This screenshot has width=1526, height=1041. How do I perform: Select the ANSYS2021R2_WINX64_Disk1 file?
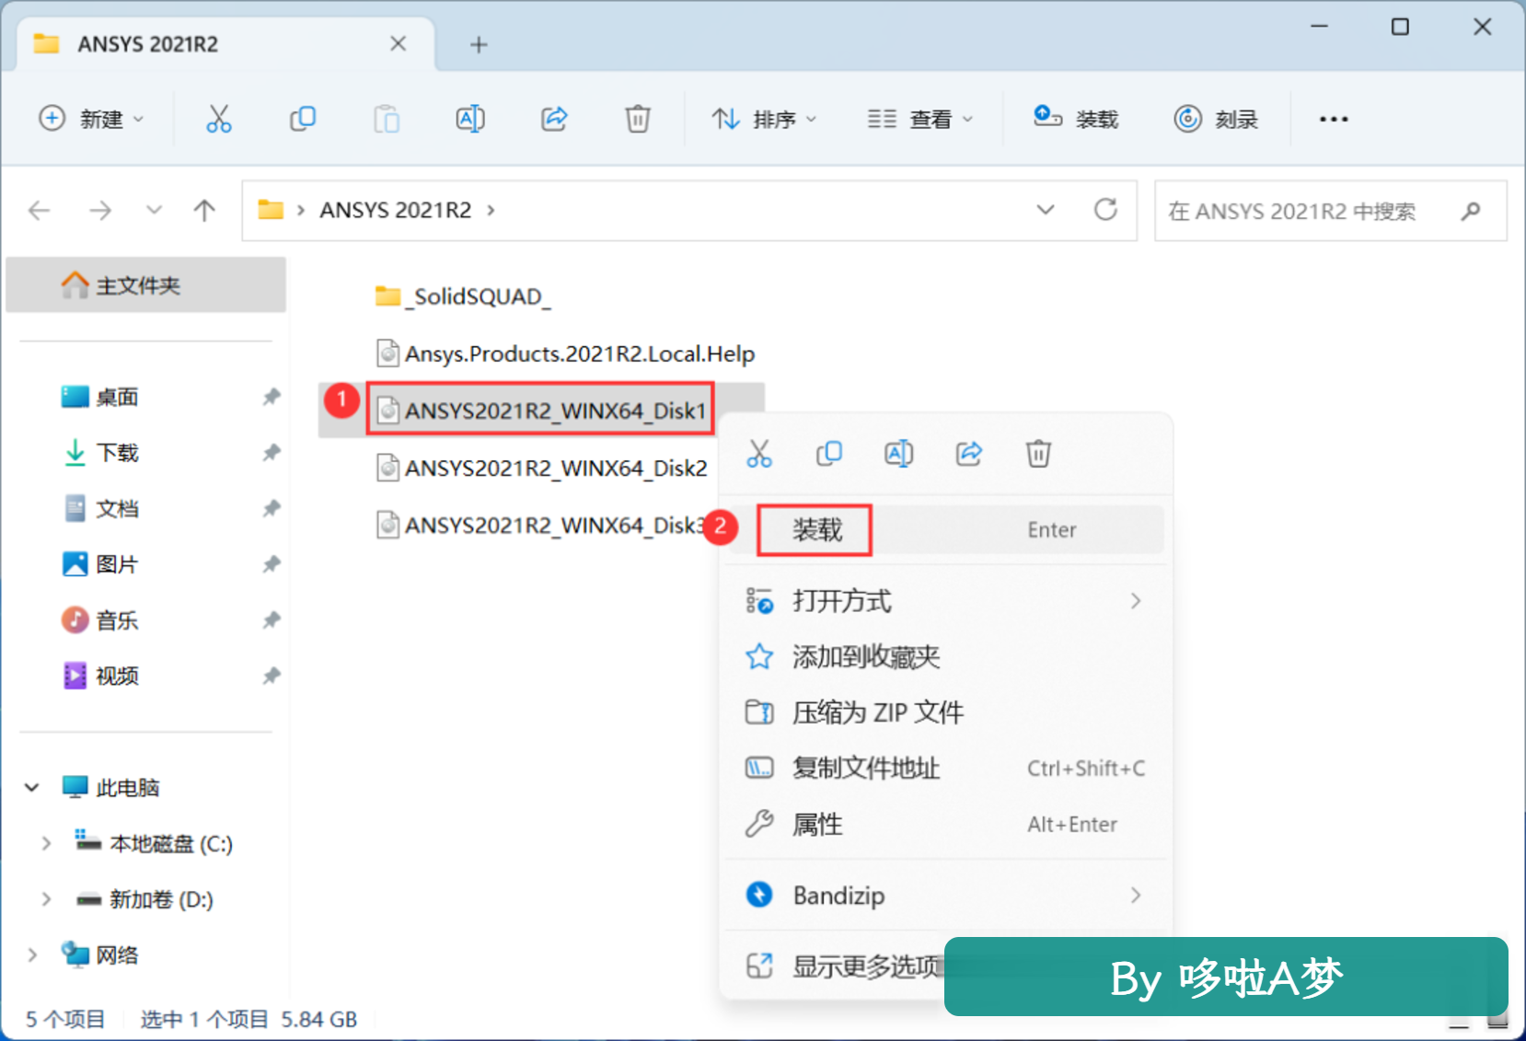[x=541, y=411]
